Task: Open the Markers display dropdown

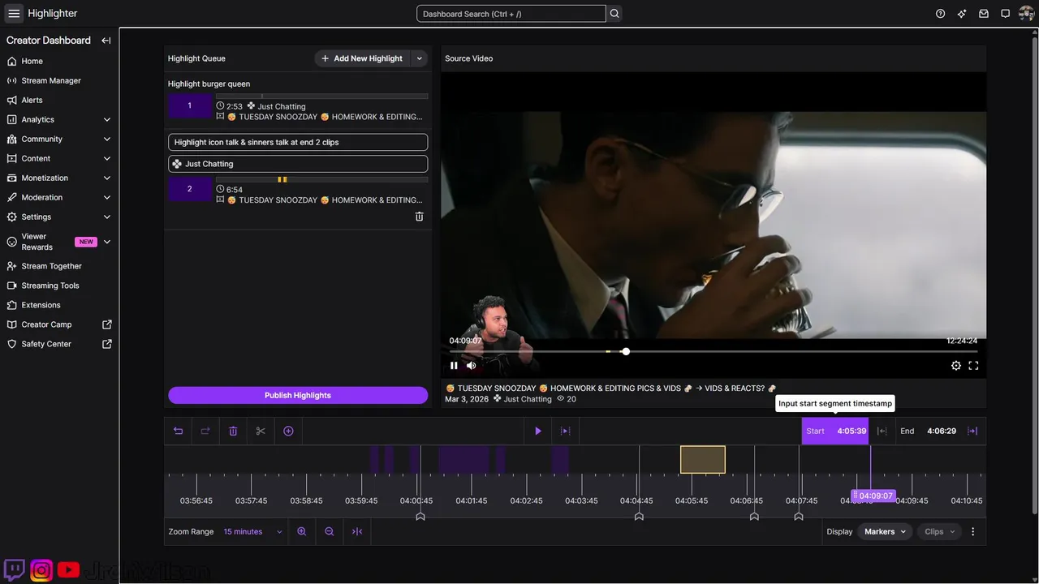Action: pyautogui.click(x=886, y=532)
